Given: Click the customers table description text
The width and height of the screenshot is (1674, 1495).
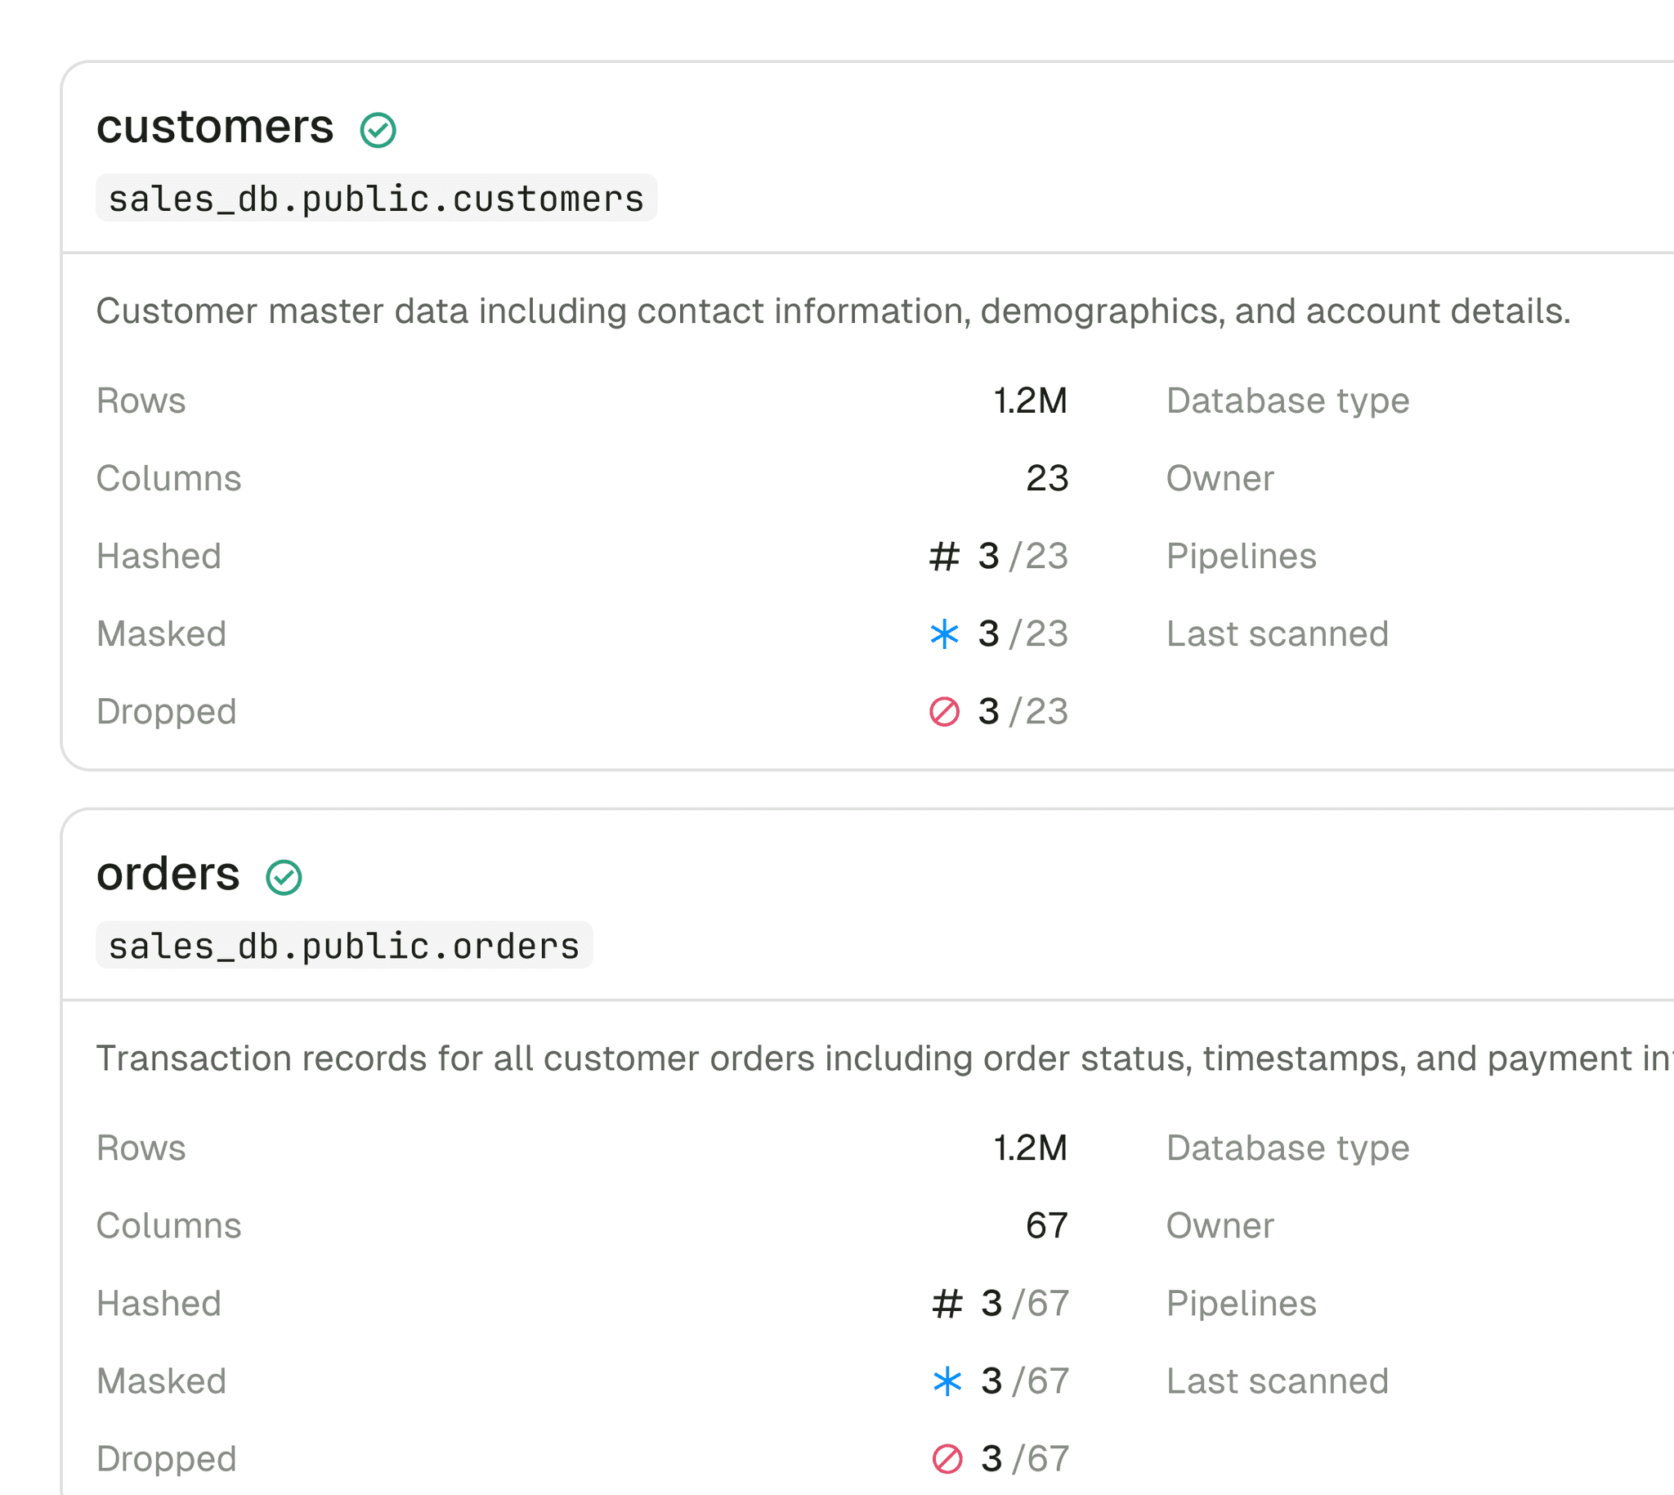Looking at the screenshot, I should (833, 311).
